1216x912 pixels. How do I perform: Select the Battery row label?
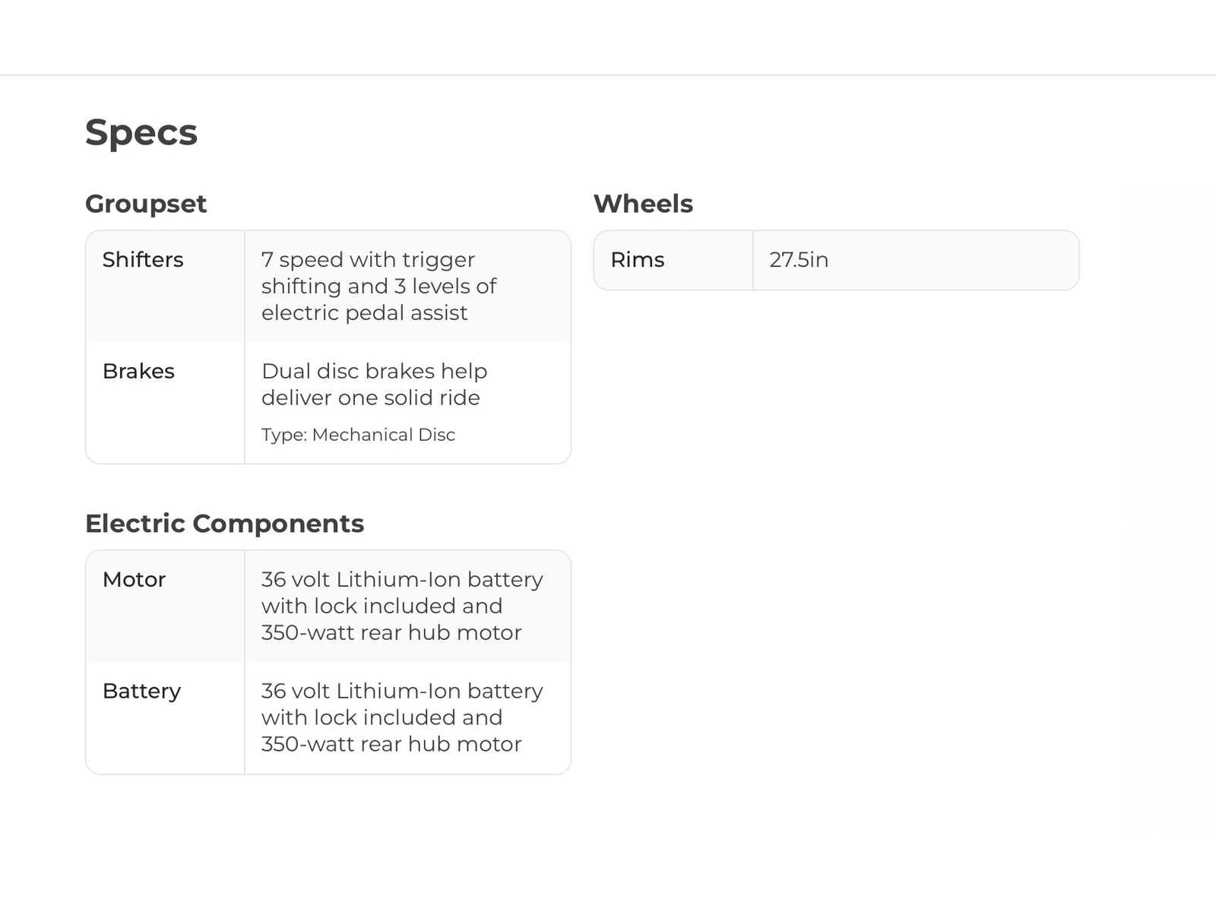click(141, 691)
